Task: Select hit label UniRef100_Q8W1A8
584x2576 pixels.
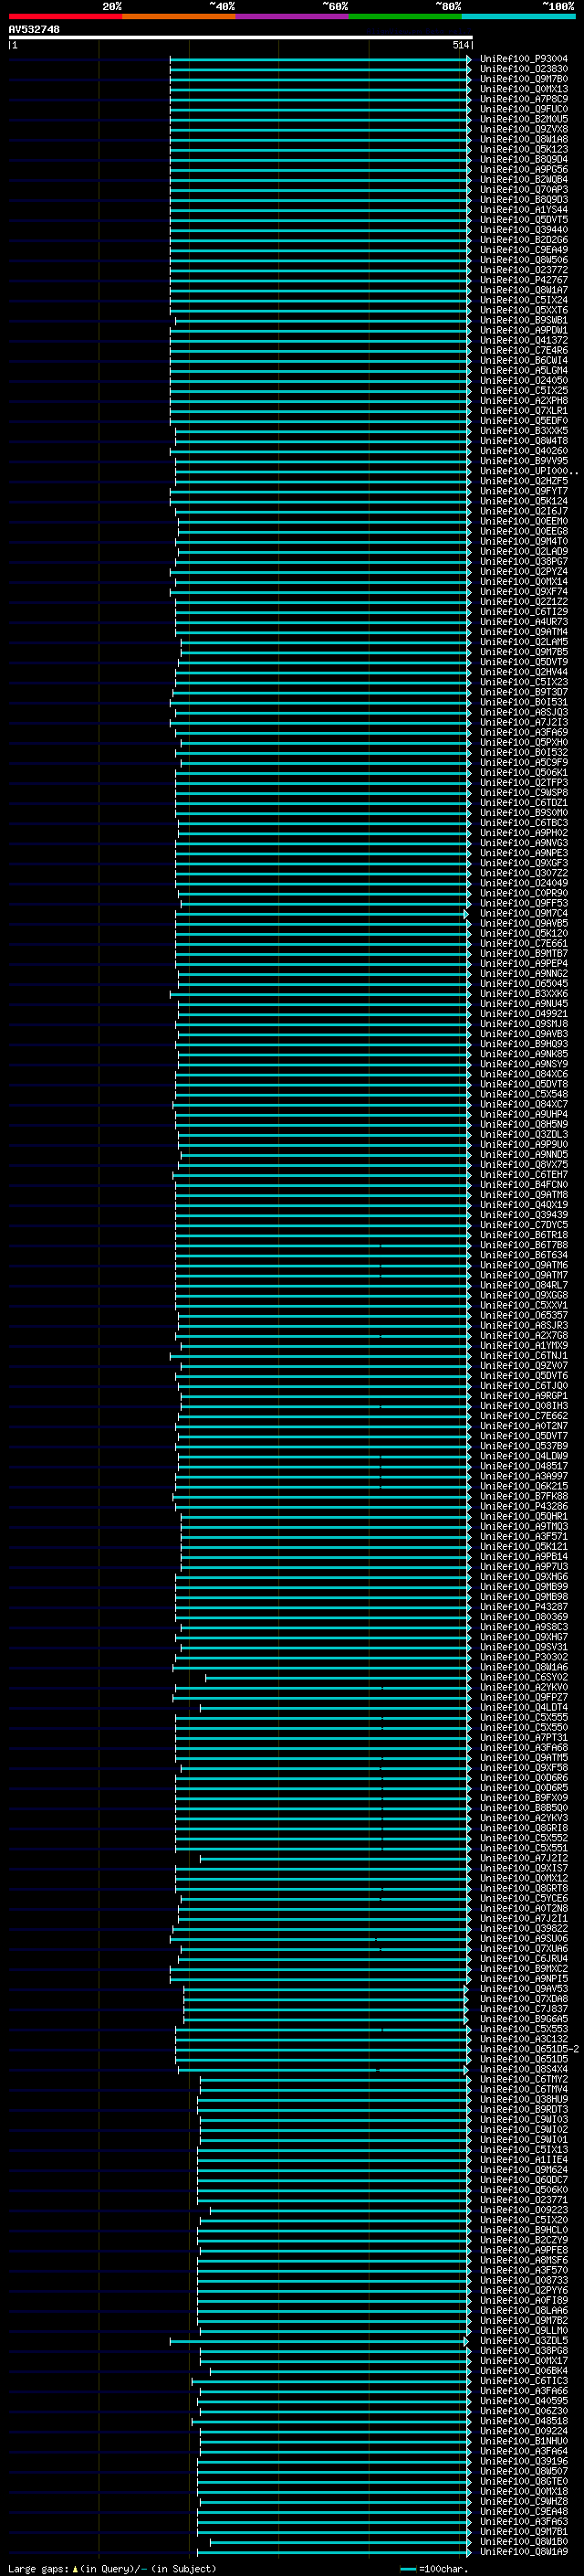Action: (523, 139)
